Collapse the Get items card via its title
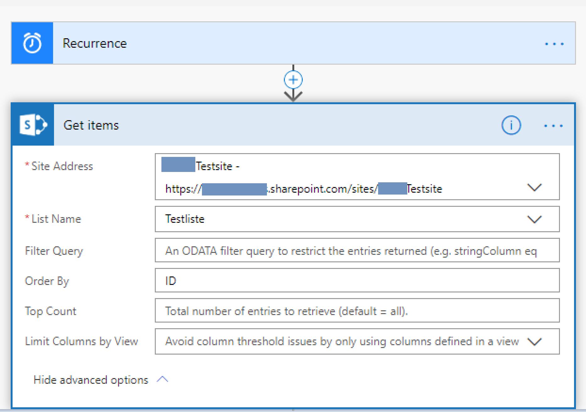Screen dimensions: 586x412 tap(91, 125)
